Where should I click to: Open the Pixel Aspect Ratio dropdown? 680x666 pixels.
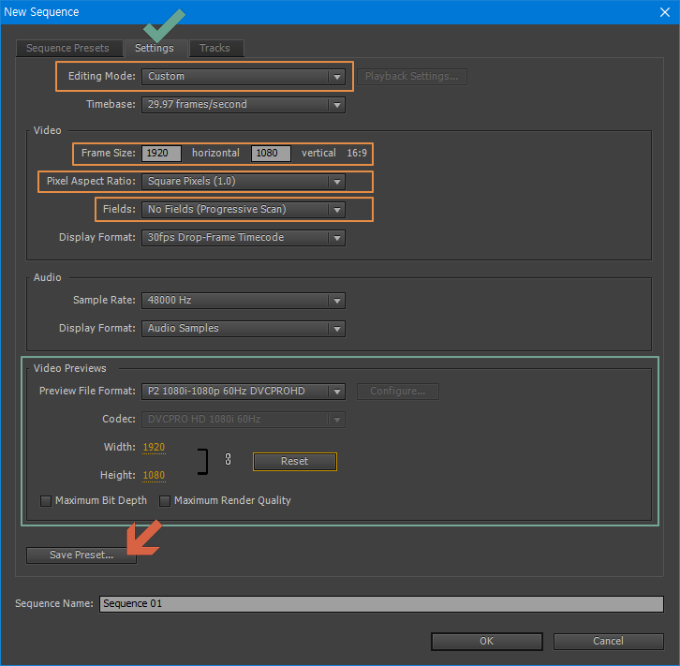tap(244, 182)
